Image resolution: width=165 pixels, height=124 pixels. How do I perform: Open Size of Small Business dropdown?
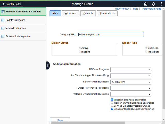coord(131,82)
